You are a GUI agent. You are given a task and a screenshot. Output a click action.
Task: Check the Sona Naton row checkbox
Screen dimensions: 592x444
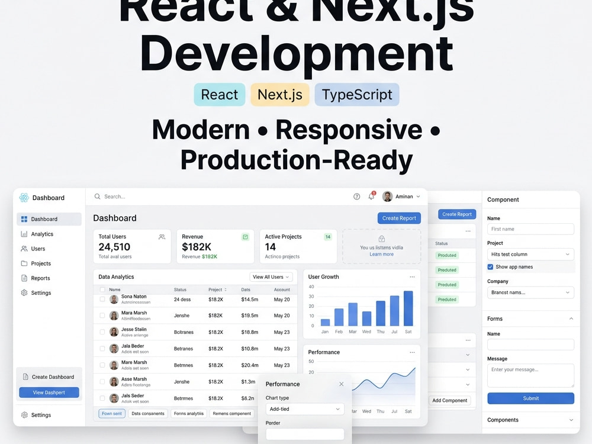[x=102, y=300]
